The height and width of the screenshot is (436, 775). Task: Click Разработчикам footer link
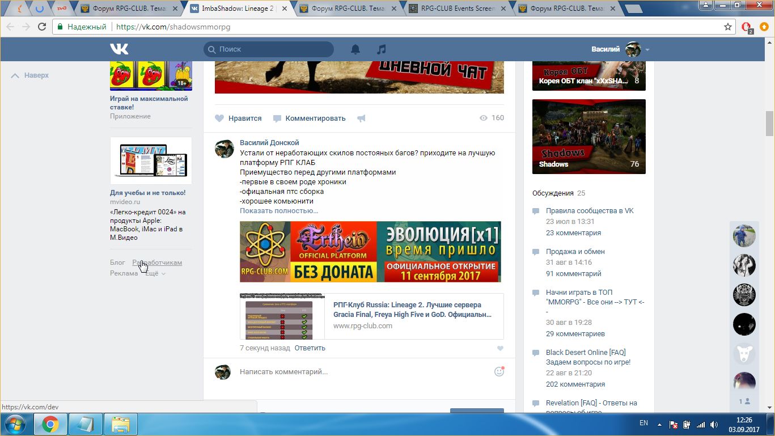click(157, 263)
